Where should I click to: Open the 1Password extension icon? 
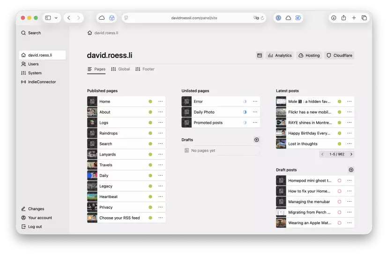click(x=278, y=18)
